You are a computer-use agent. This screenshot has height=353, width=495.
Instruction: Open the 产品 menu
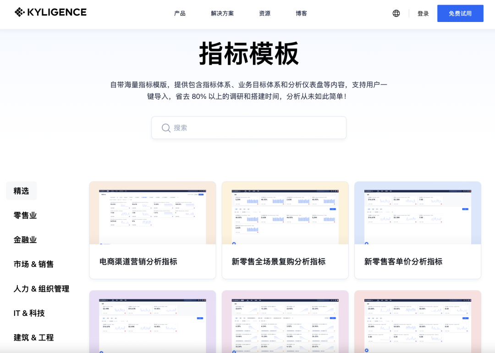click(x=180, y=13)
